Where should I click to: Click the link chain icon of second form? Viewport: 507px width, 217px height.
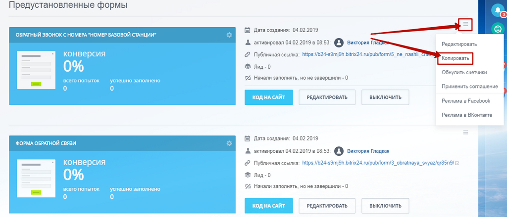pyautogui.click(x=248, y=163)
